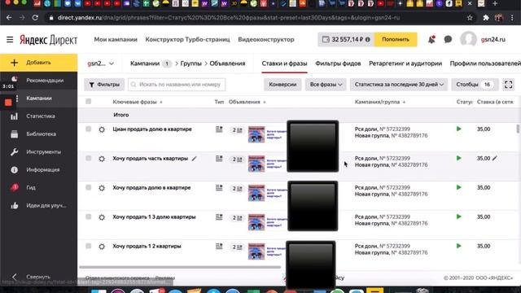The width and height of the screenshot is (521, 293).
Task: Edit phrase Хочу продать часть квартиры pencil
Action: click(x=195, y=159)
